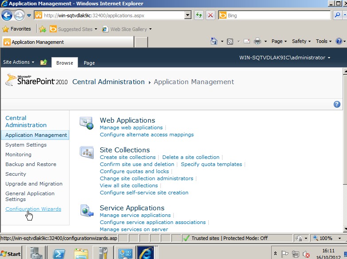Viewport: 347px width, 259px height.
Task: Click the Navigate Up folder icon
Action: point(44,62)
